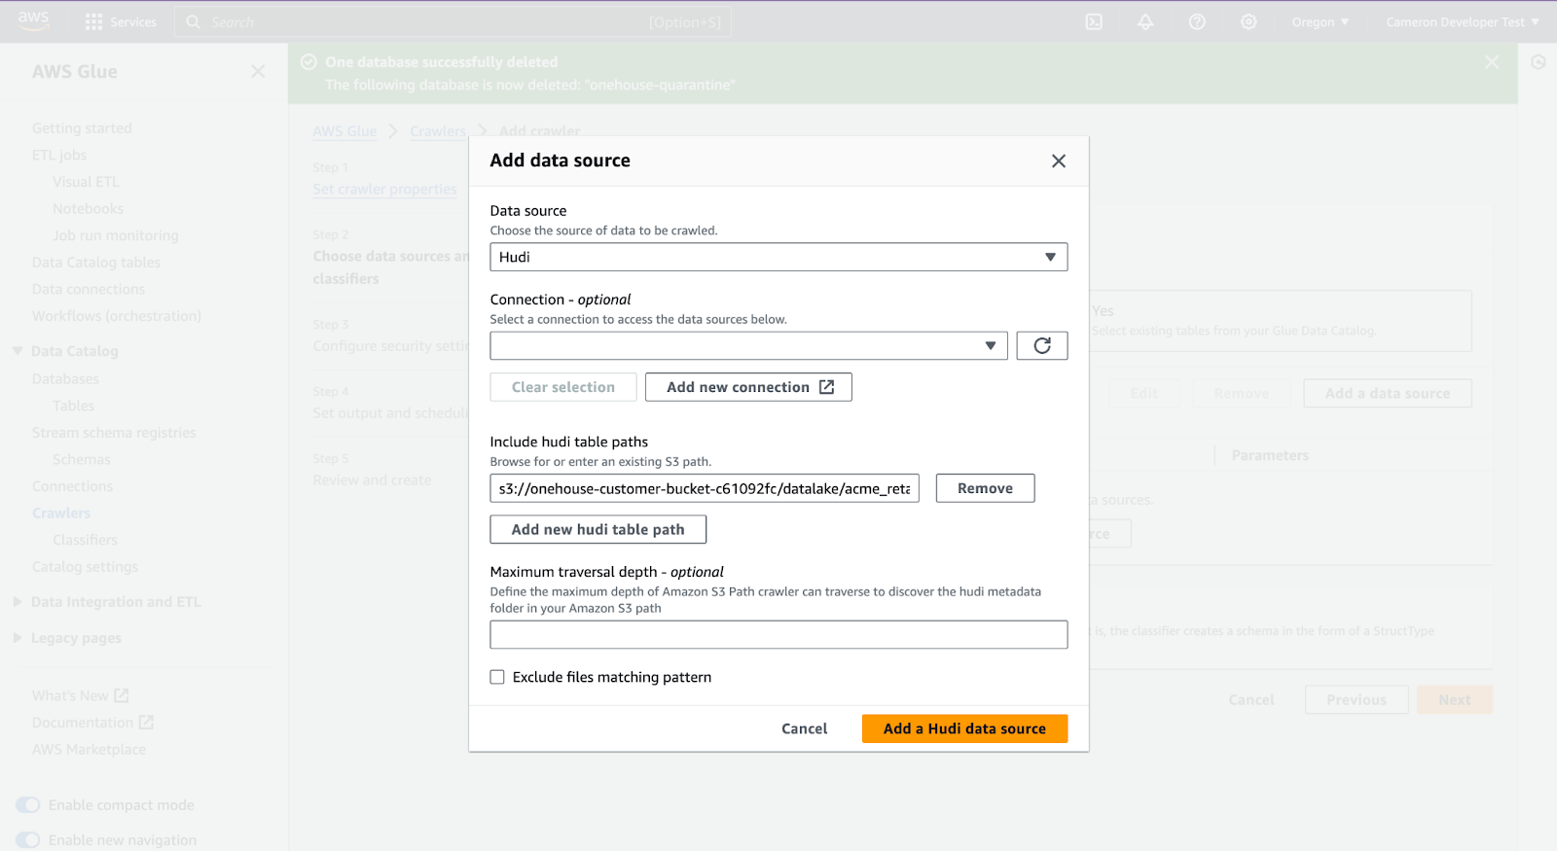Click the top Search box
The image size is (1557, 851).
point(453,21)
